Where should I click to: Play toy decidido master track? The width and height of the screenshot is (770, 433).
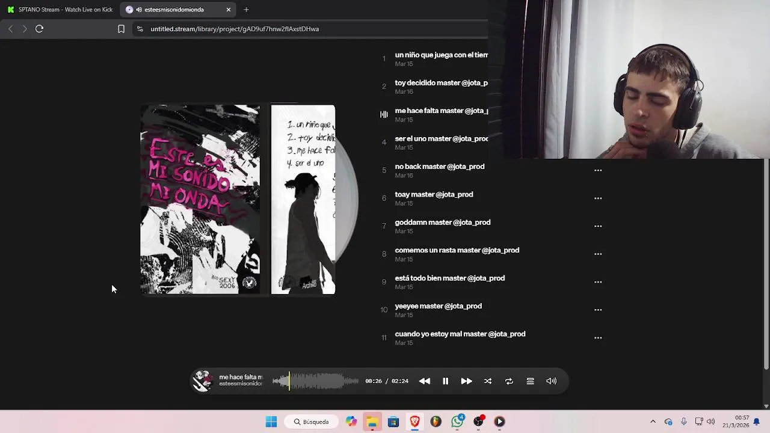point(441,83)
